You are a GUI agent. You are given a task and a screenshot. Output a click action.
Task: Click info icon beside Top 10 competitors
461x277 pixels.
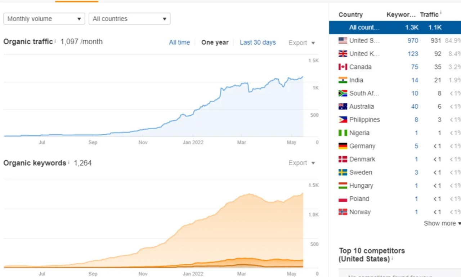392,259
